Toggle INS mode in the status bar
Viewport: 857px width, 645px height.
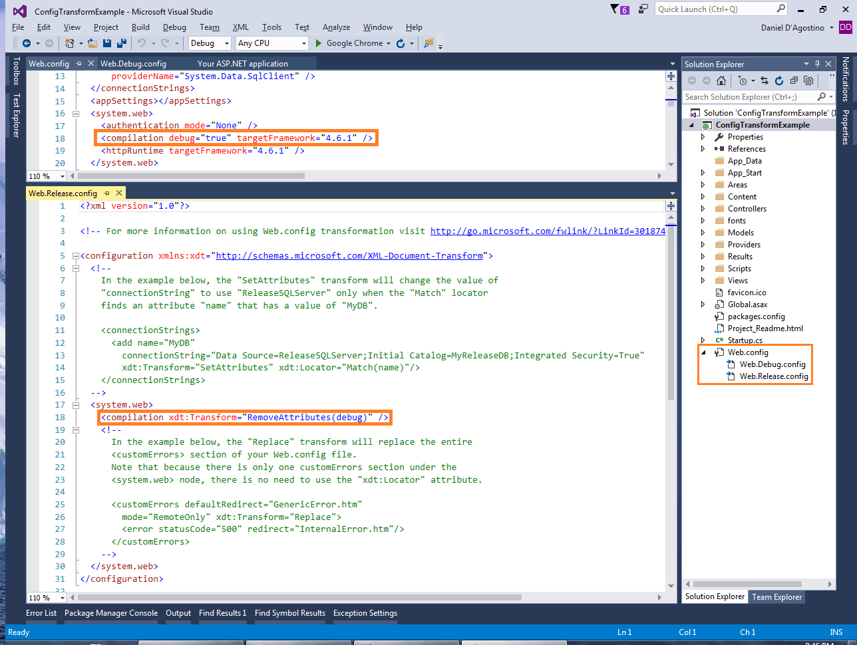point(836,632)
